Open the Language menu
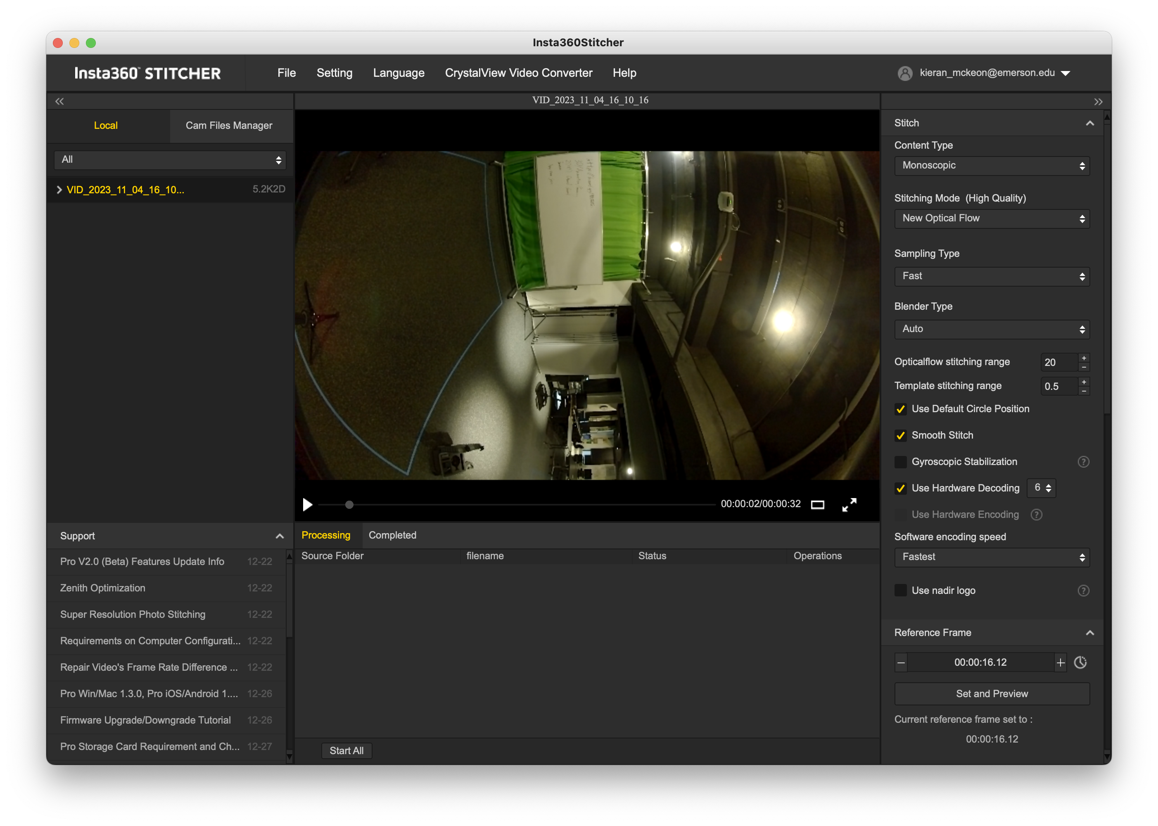 [399, 73]
